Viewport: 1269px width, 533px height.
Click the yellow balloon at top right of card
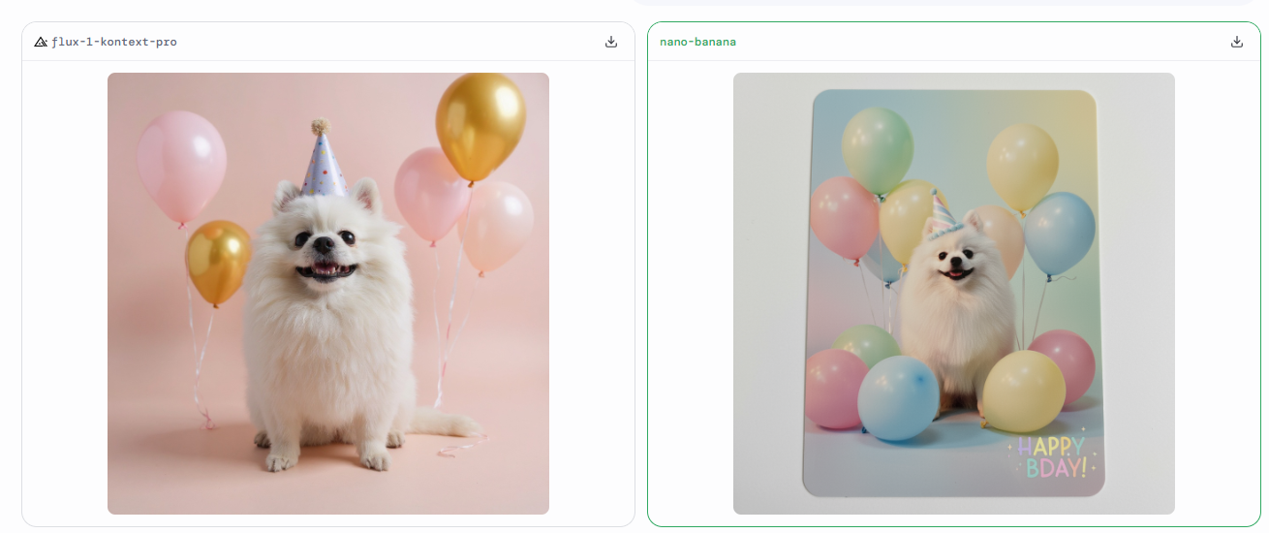(x=1022, y=165)
